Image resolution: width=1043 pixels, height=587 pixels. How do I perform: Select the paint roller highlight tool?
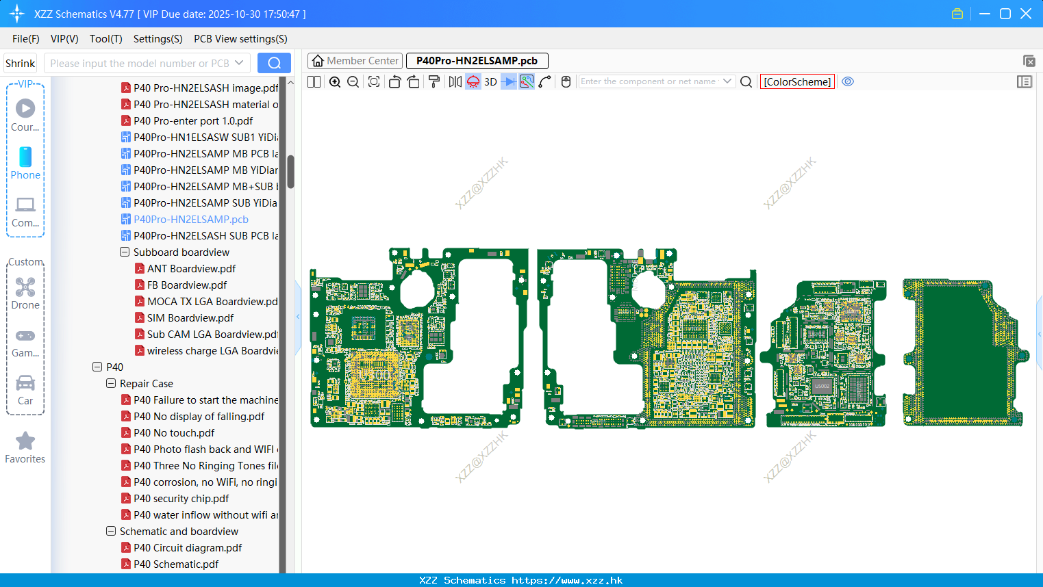[x=433, y=81]
